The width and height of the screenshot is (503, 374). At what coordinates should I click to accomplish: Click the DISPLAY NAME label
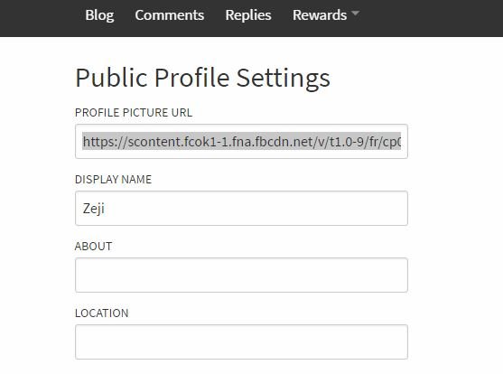click(113, 180)
